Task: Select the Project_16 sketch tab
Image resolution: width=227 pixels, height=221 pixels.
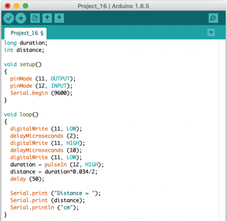Action: [x=25, y=33]
